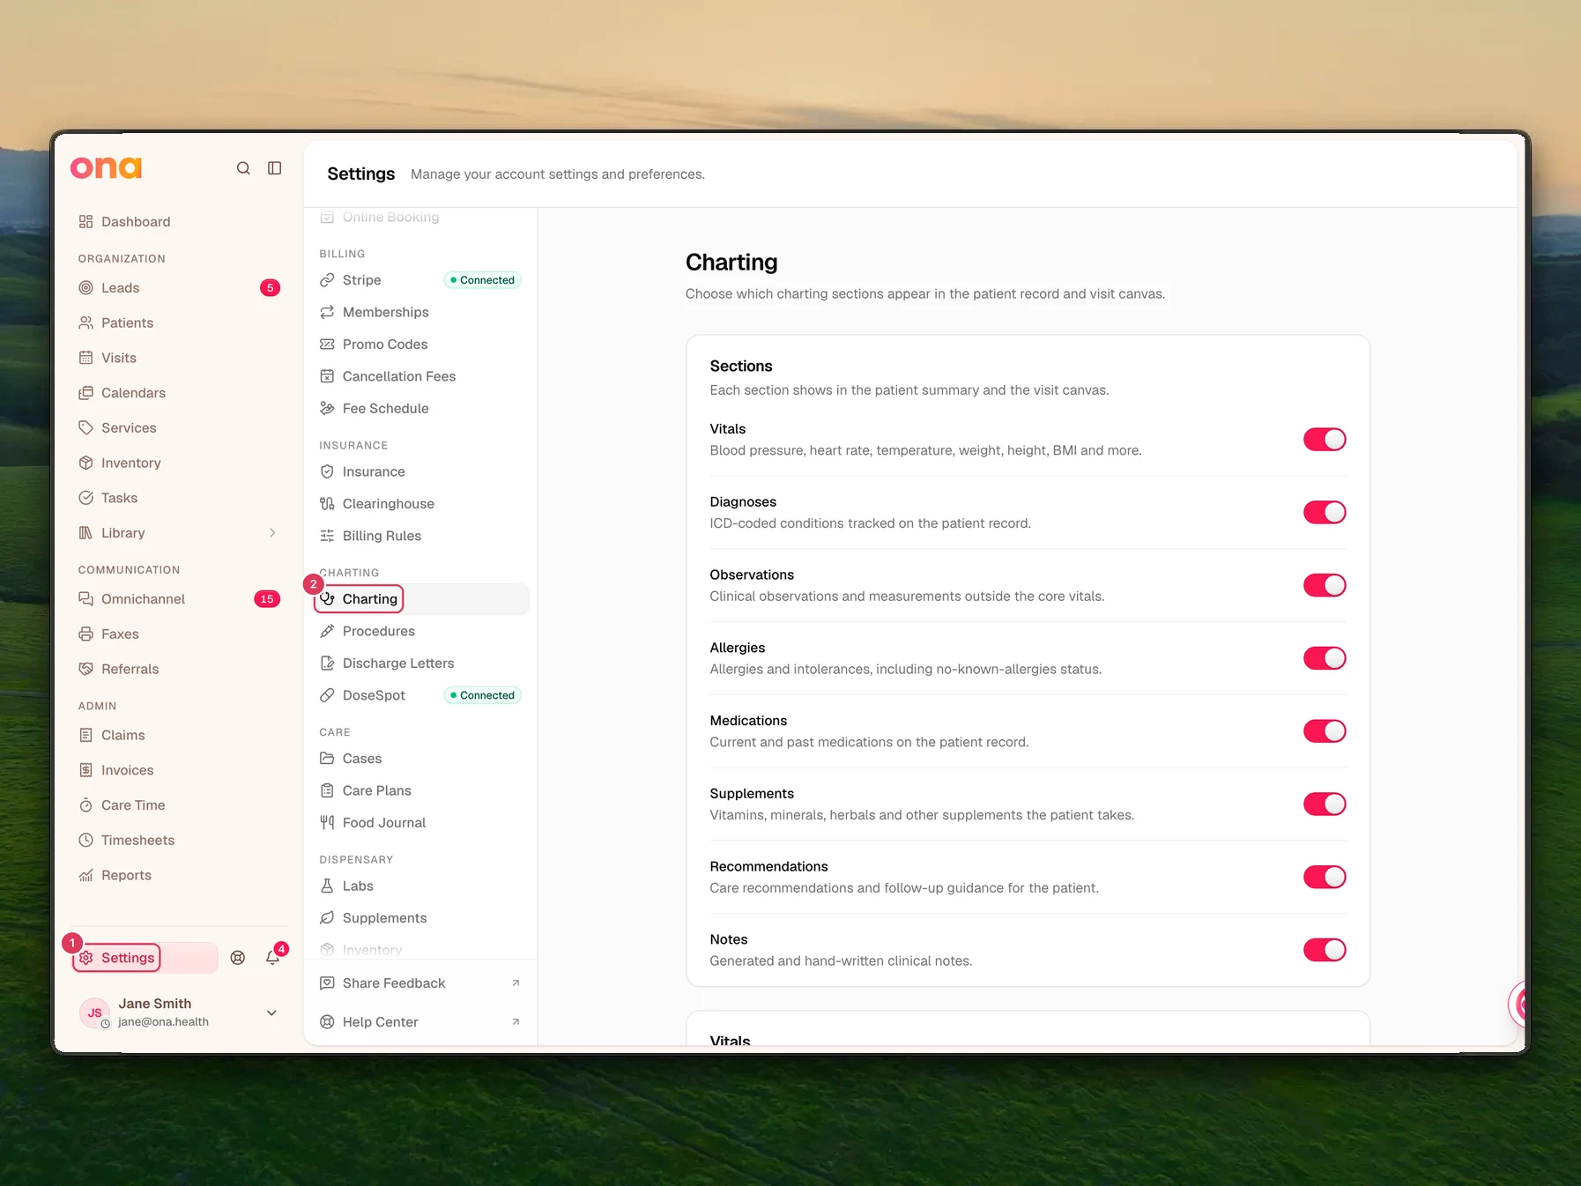Disable the Notes section switch
The width and height of the screenshot is (1581, 1186).
pos(1325,950)
